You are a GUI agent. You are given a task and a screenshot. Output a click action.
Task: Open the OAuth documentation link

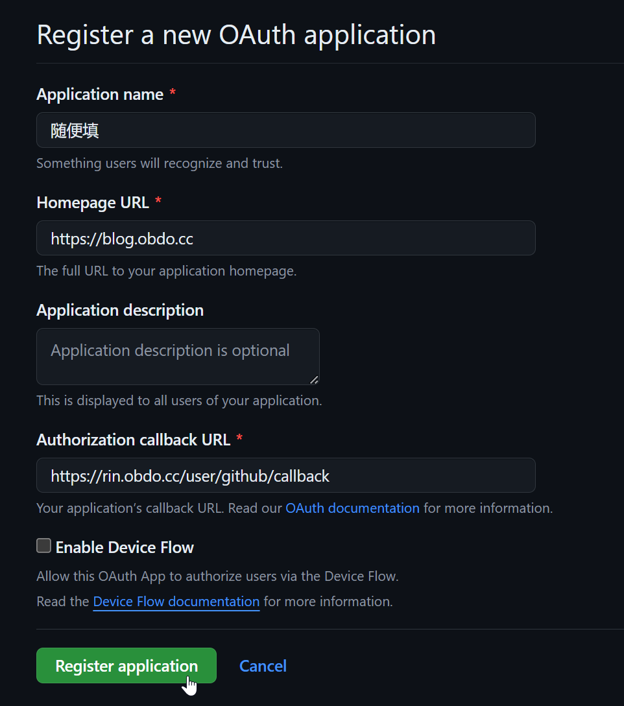point(352,508)
